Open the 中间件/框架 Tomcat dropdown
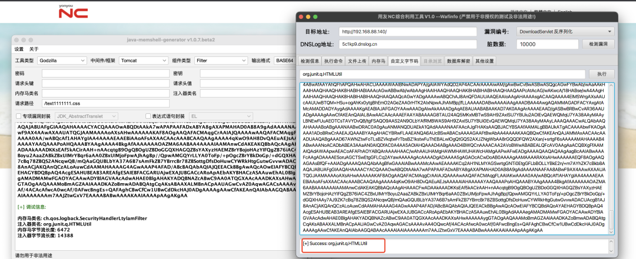636x259 pixels. pyautogui.click(x=143, y=60)
